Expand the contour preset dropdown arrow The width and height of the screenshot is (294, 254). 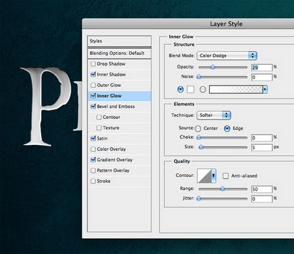point(214,176)
